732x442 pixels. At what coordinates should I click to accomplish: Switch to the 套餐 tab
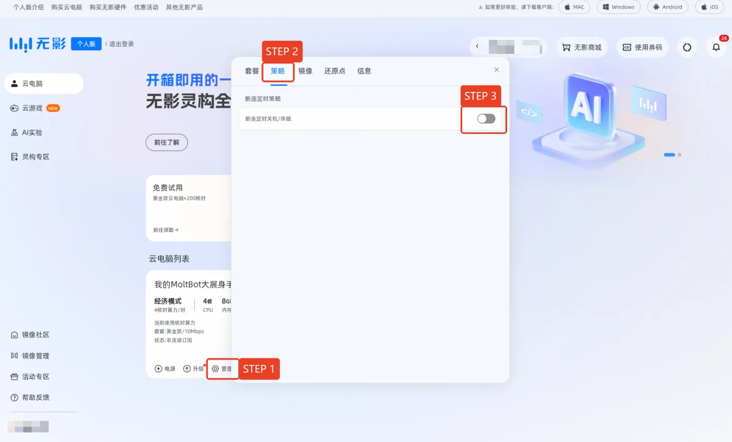252,71
